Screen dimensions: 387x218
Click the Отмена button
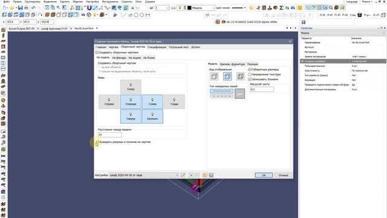click(x=284, y=175)
